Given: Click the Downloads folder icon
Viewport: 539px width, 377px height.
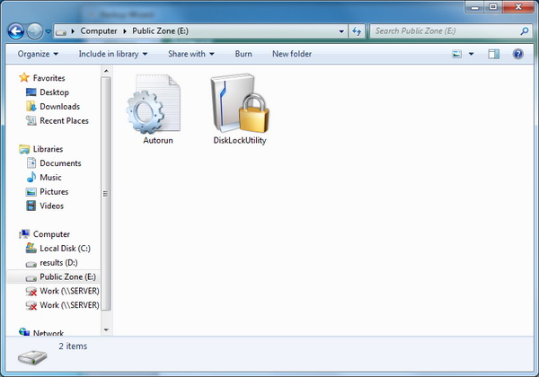Looking at the screenshot, I should pos(31,107).
